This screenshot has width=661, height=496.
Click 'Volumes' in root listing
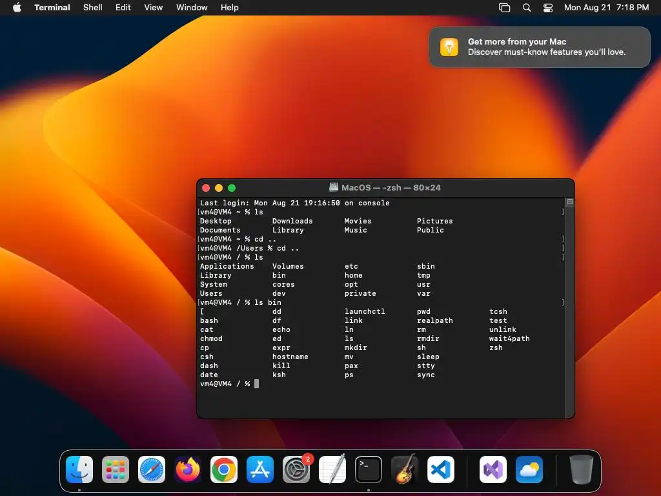(x=288, y=266)
